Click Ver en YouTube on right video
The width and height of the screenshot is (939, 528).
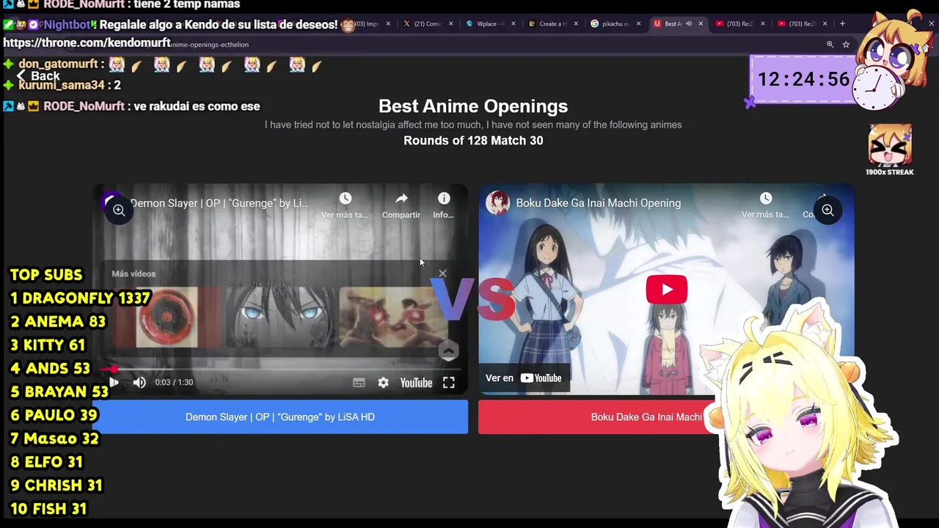(x=524, y=378)
